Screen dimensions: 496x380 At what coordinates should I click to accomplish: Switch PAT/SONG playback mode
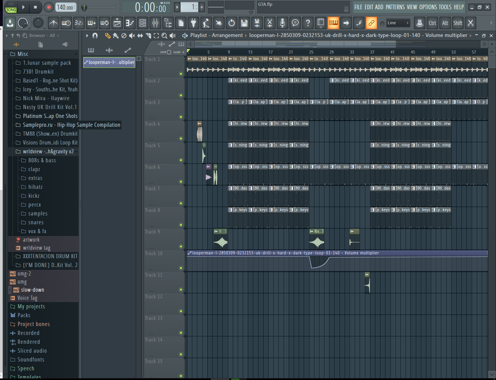click(11, 7)
